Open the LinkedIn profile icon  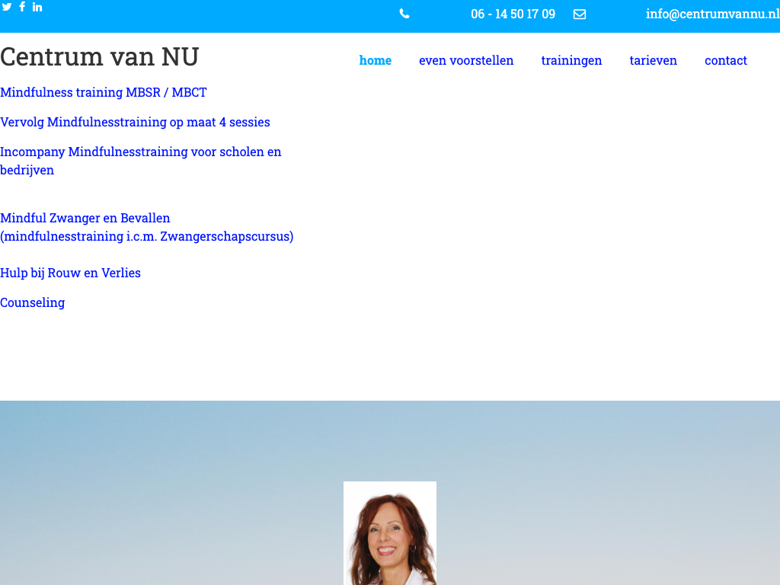click(37, 7)
